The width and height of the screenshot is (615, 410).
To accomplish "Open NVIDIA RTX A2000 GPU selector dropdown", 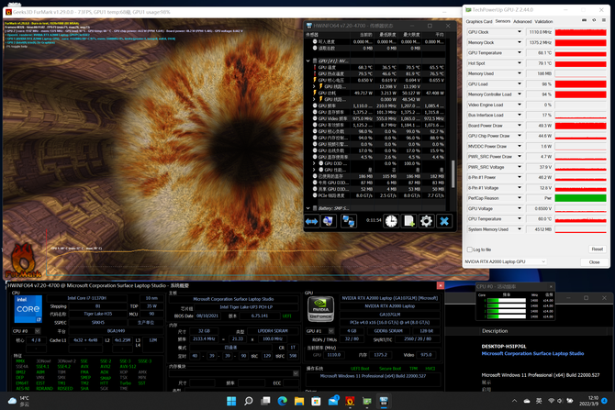I will (x=542, y=262).
